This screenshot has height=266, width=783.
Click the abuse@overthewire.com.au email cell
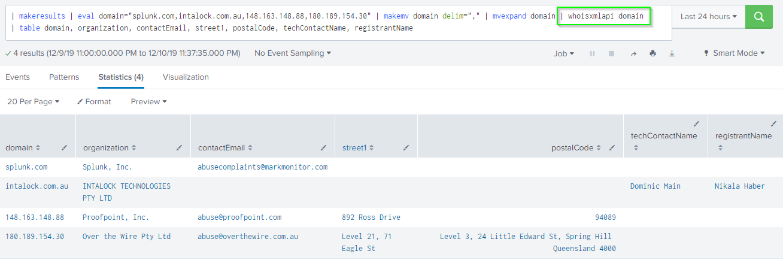pos(248,237)
